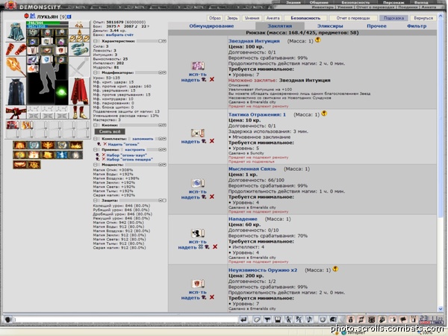Collapse the Защита section

[96, 201]
